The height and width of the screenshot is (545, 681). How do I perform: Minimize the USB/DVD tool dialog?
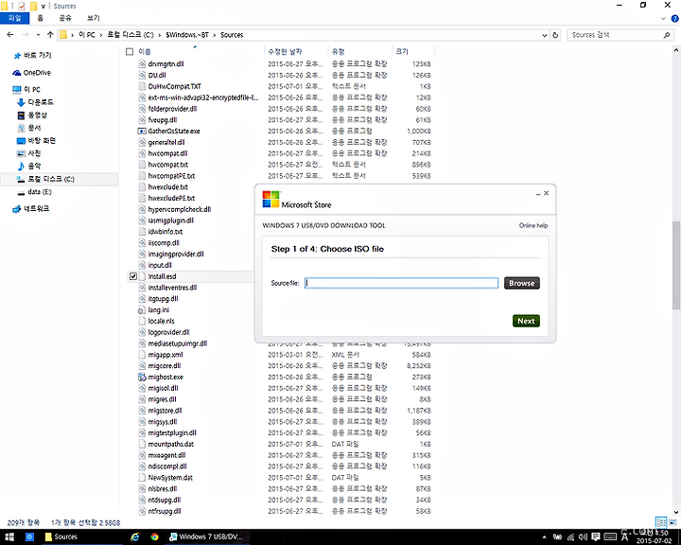pos(538,193)
